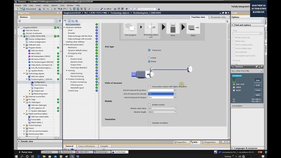Toggle the Virtual axis checkbox
Viewport: 281px width, 158px height.
pos(149,50)
